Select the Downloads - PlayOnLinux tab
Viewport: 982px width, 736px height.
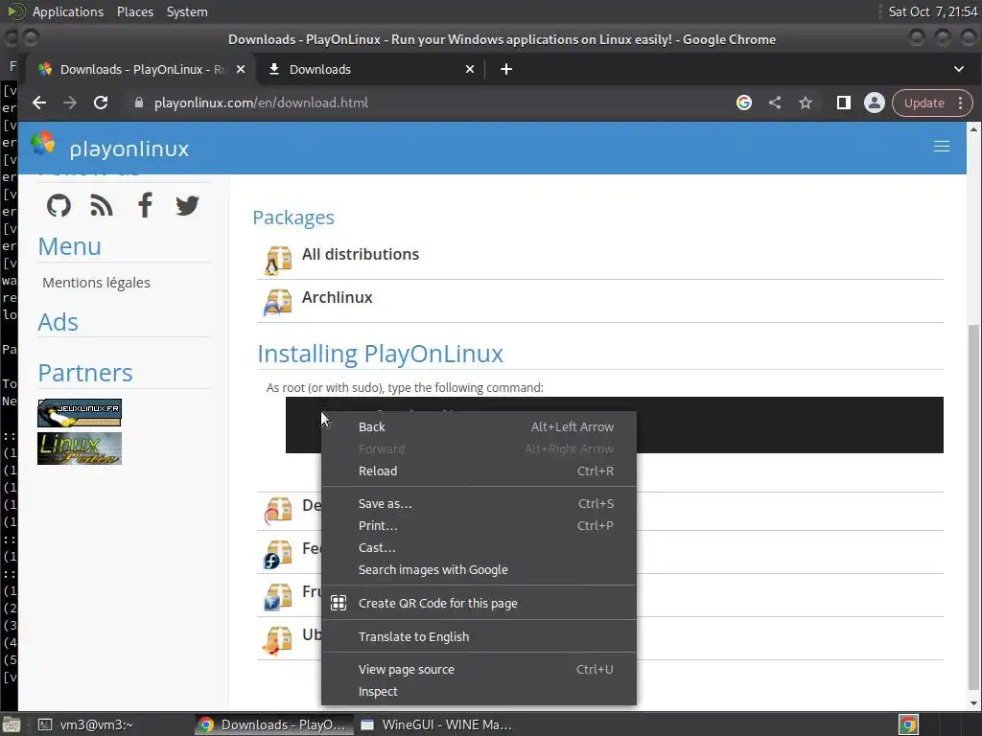tap(141, 69)
